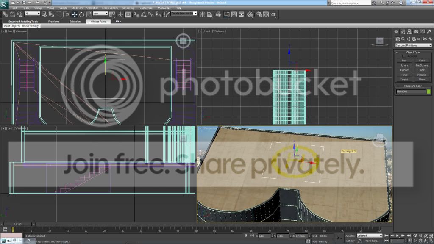Select the Lights creation category icon
The height and width of the screenshot is (244, 434).
[409, 39]
